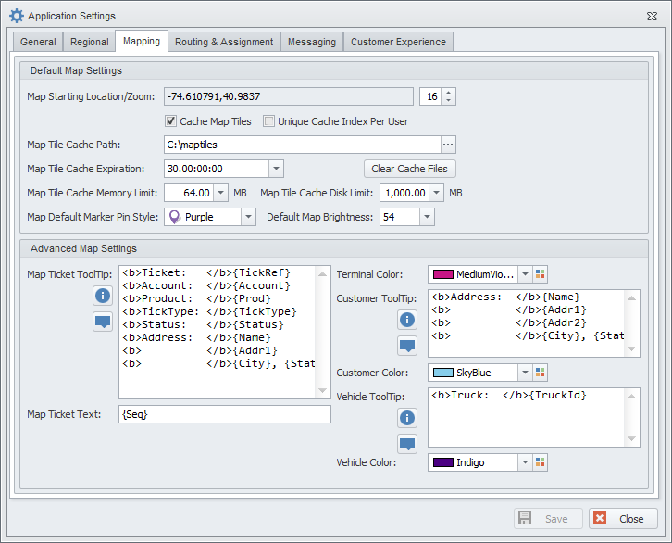Expand Map Default Marker Pin Style dropdown
This screenshot has width=672, height=543.
(x=249, y=217)
